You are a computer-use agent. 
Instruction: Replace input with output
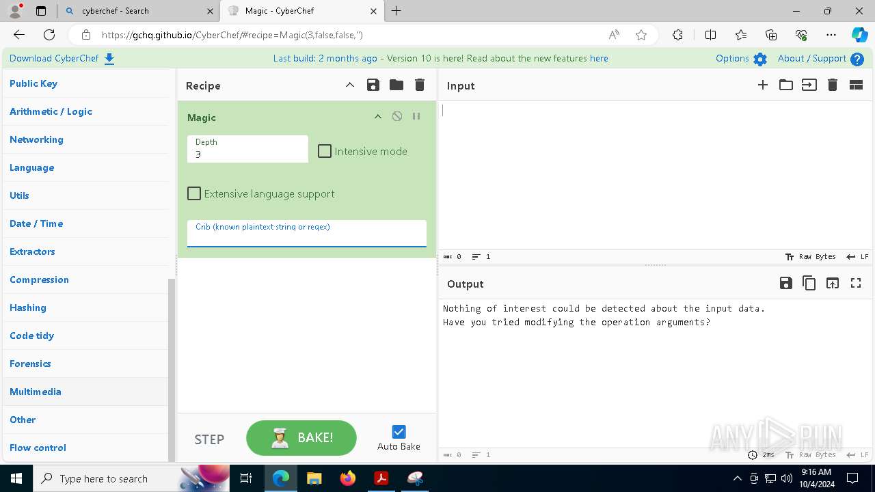(833, 283)
